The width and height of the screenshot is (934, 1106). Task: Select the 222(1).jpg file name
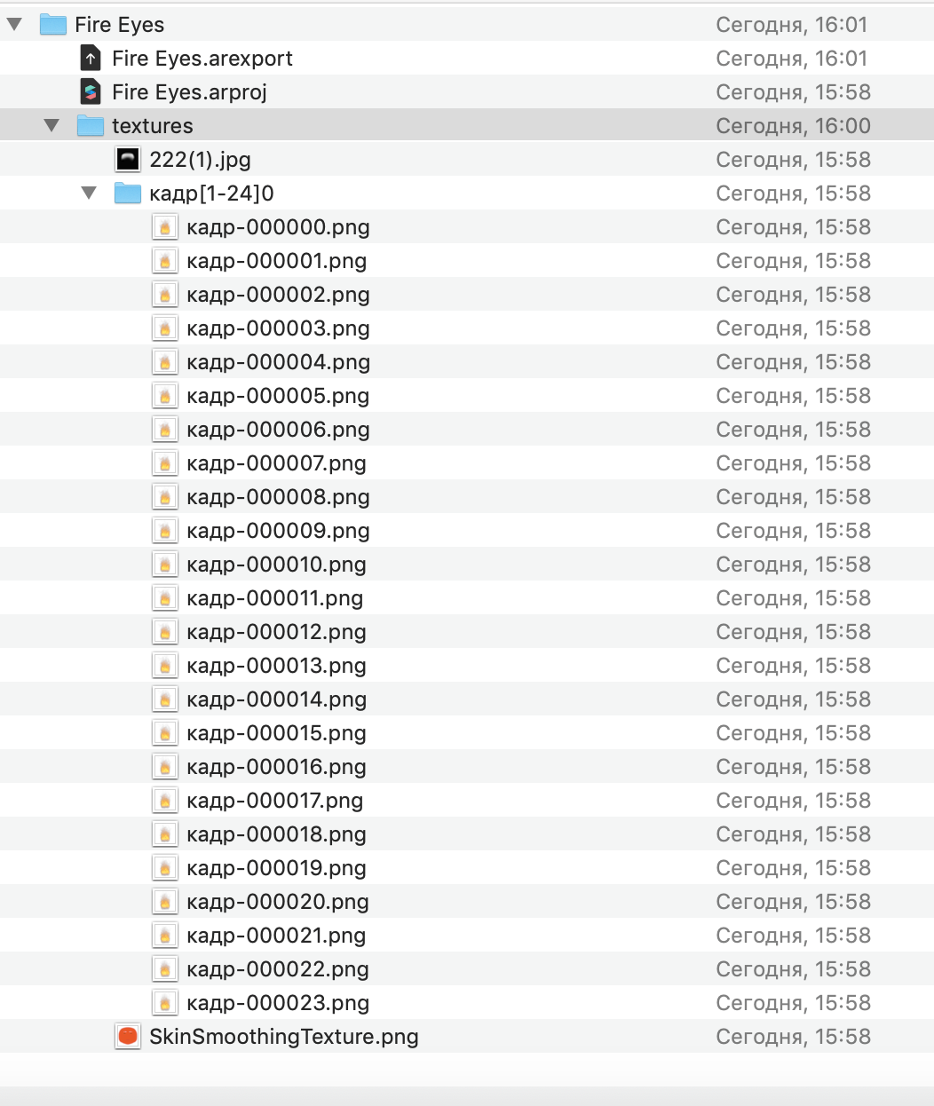(200, 160)
